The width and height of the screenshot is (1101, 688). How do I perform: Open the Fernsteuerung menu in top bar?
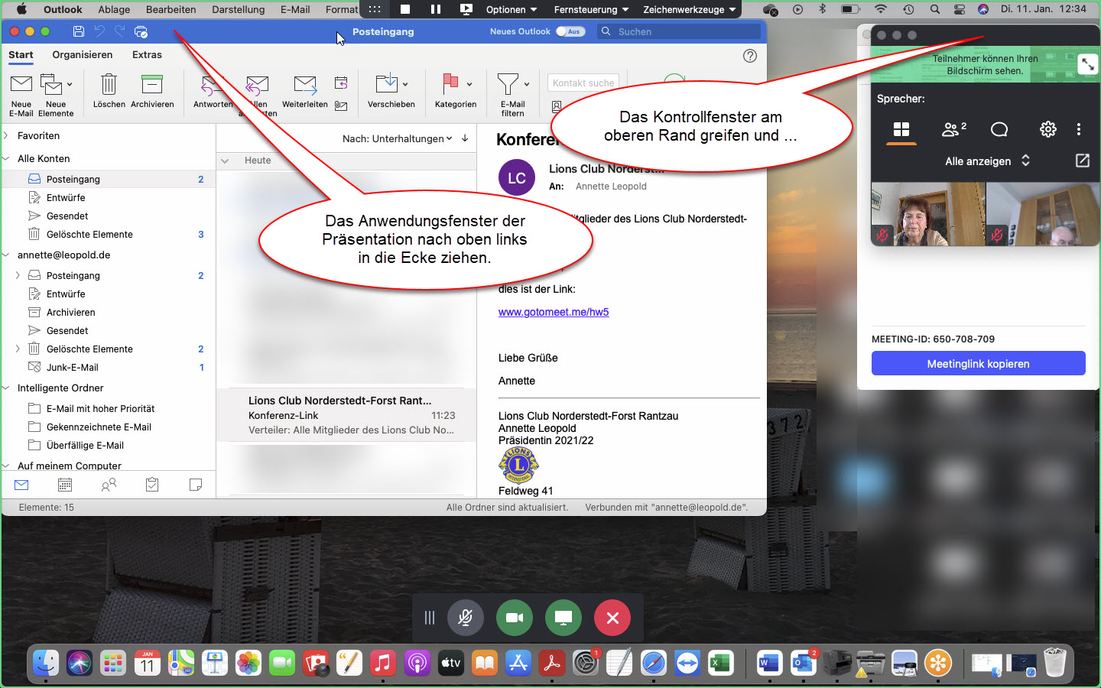click(591, 9)
